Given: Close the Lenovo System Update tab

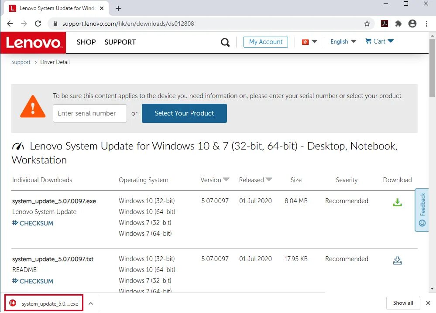Looking at the screenshot, I should 102,8.
